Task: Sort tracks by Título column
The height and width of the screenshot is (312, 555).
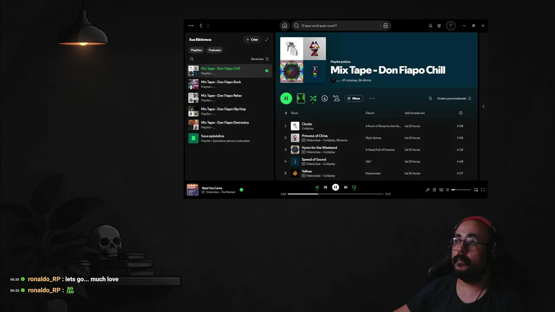Action: (x=294, y=113)
